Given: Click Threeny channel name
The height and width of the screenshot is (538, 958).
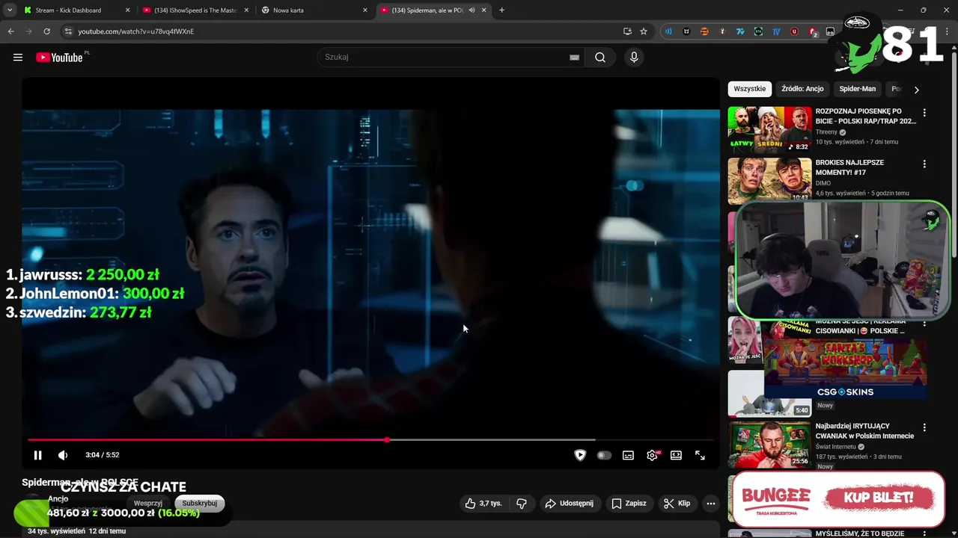Looking at the screenshot, I should tap(826, 132).
